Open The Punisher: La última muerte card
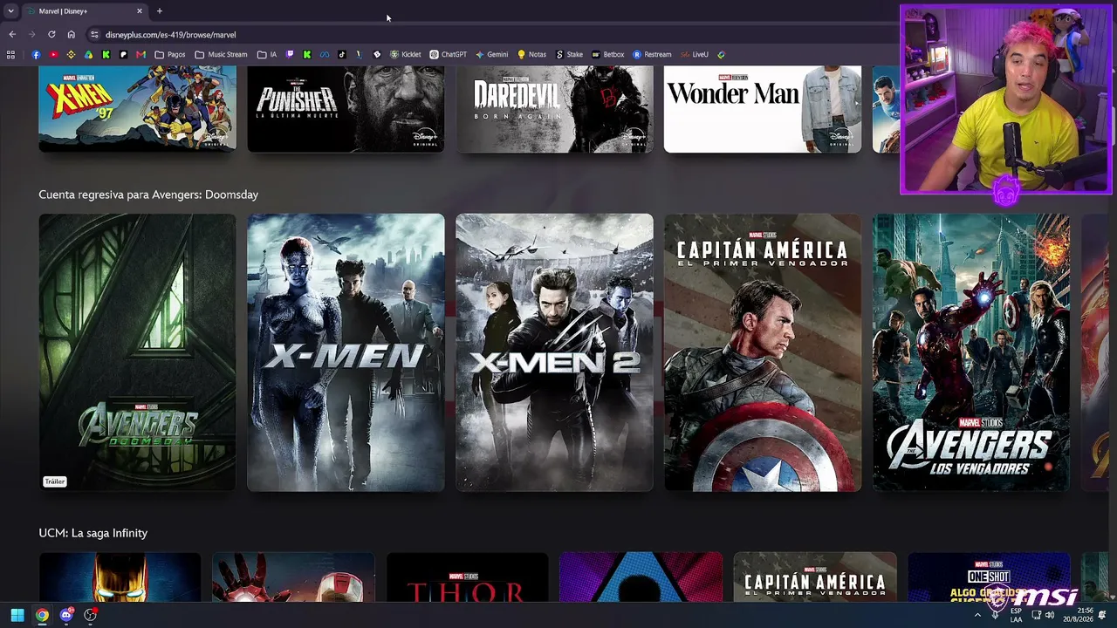Viewport: 1117px width, 628px height. pos(346,109)
